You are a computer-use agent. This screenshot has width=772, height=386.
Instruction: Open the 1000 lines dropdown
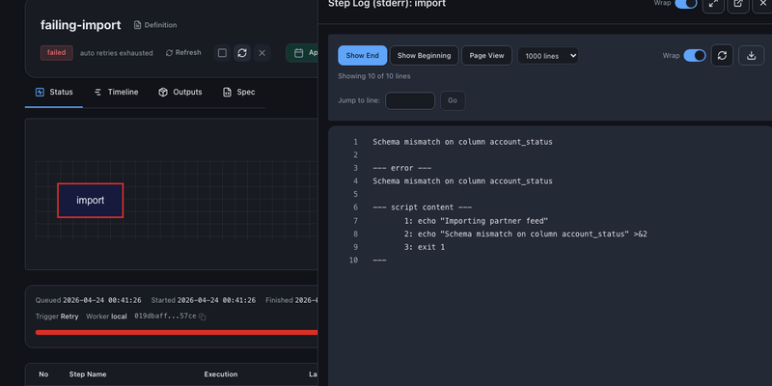click(548, 56)
